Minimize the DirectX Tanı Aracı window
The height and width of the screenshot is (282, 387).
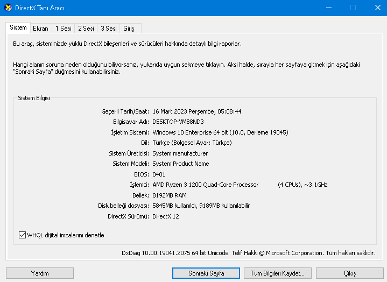[x=328, y=8]
